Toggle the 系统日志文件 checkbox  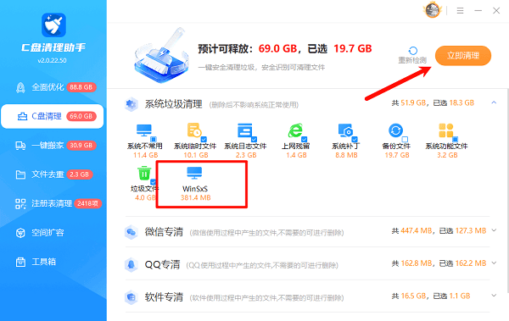coord(255,140)
